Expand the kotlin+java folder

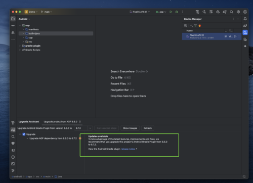23,33
